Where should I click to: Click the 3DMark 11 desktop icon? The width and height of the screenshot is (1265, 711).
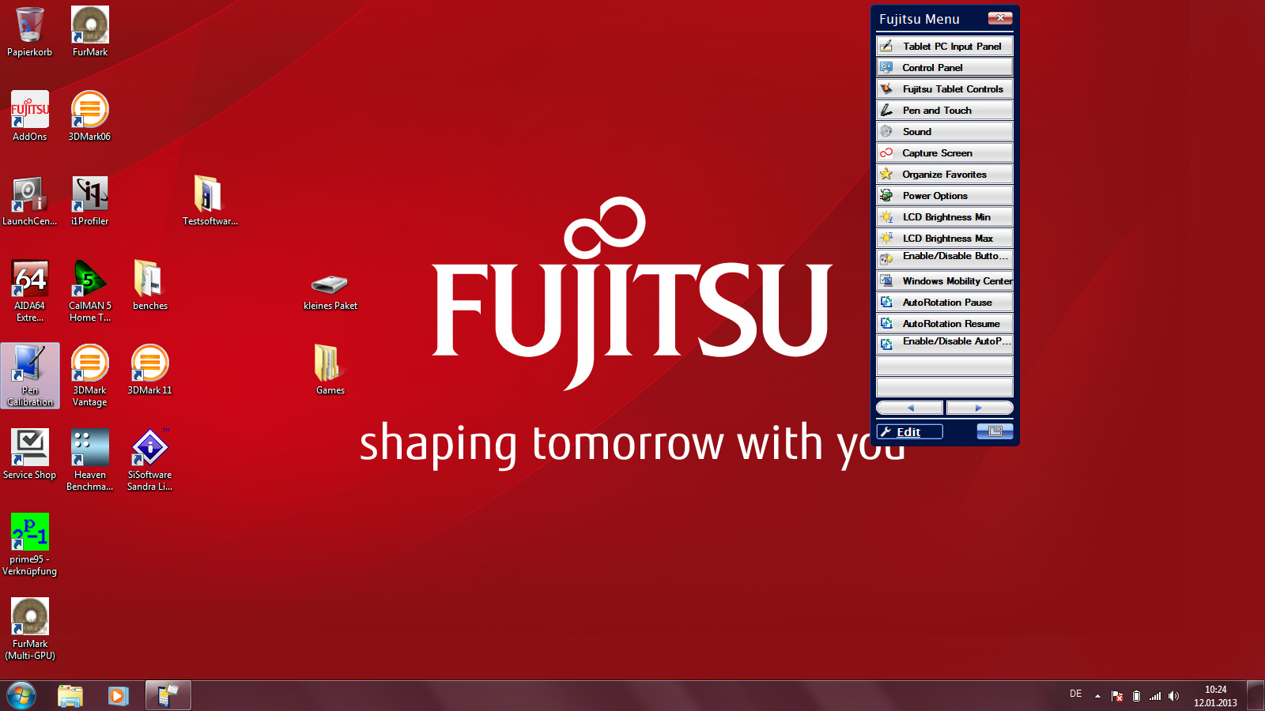(x=149, y=370)
